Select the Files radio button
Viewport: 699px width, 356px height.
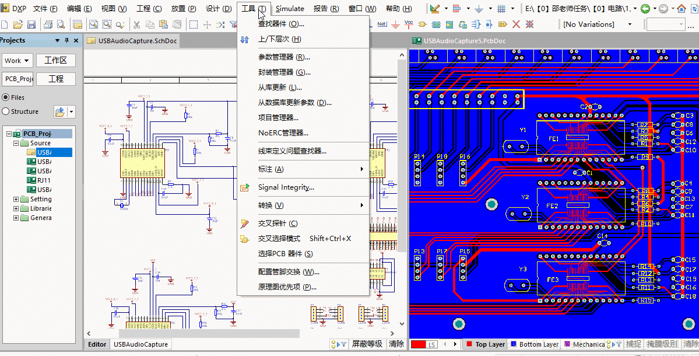click(x=6, y=97)
